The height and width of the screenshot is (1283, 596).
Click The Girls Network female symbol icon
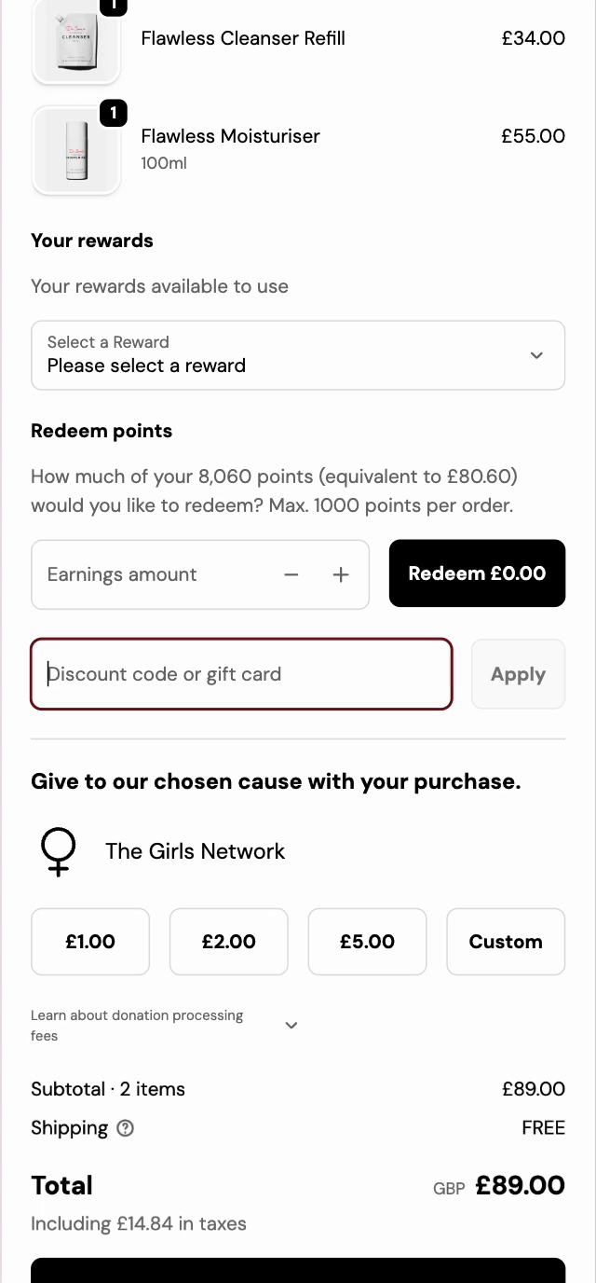[58, 852]
